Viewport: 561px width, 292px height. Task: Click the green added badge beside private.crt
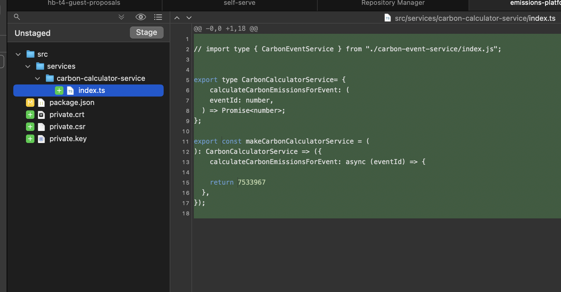(x=30, y=115)
